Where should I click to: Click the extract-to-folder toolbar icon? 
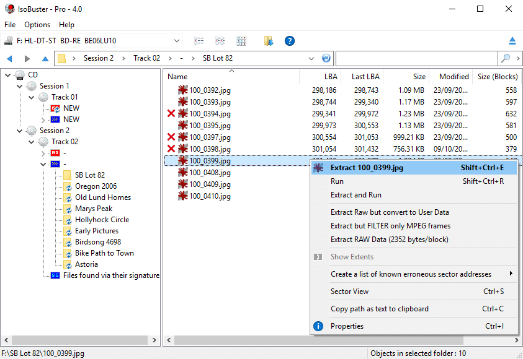pyautogui.click(x=269, y=41)
